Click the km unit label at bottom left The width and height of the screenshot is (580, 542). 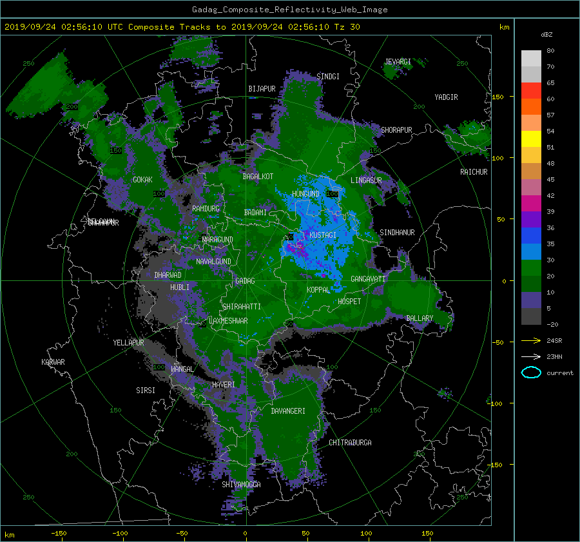[9, 535]
